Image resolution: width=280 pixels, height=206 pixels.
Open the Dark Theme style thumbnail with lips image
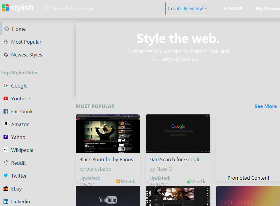178,196
